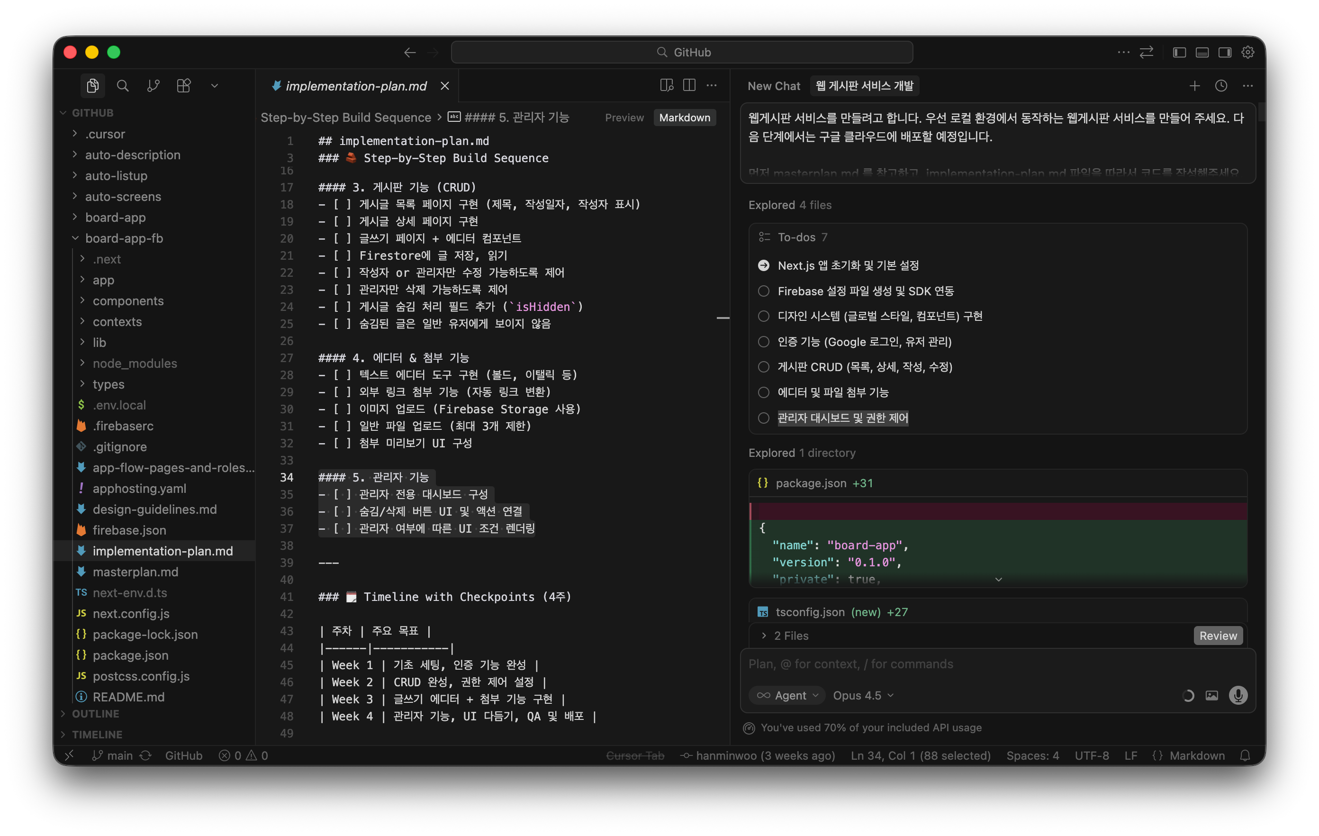Image resolution: width=1319 pixels, height=836 pixels.
Task: Open the Agent mode dropdown
Action: pos(787,695)
